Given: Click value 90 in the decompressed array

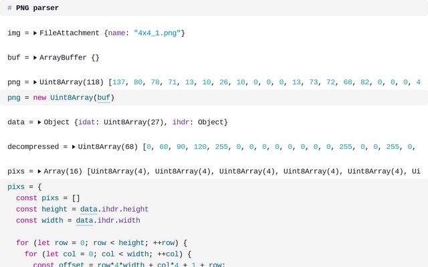Looking at the screenshot, I should [181, 147].
